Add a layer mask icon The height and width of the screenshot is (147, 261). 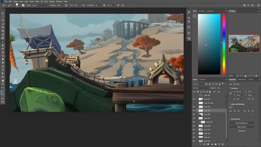point(208,144)
